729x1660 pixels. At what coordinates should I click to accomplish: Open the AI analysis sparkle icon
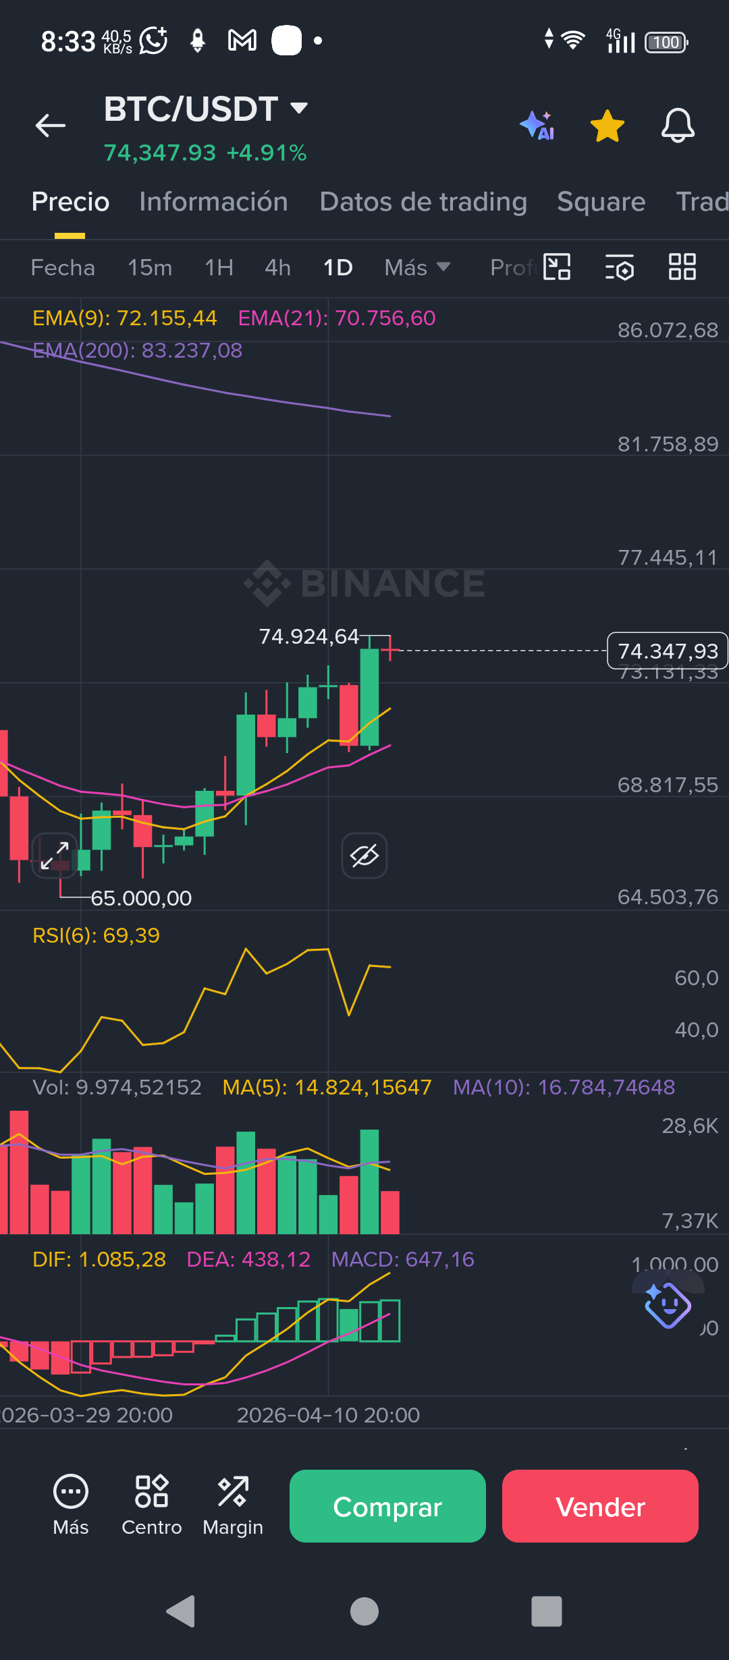pos(537,126)
